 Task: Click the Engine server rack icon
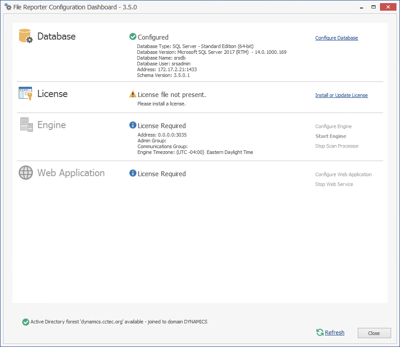27,125
